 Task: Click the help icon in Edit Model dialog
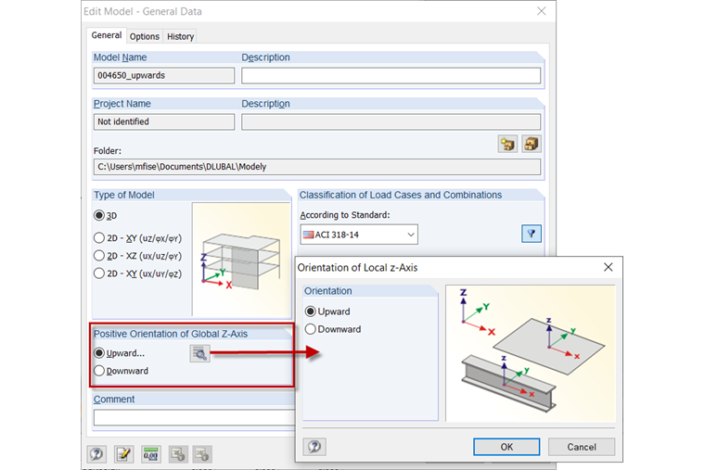click(96, 454)
